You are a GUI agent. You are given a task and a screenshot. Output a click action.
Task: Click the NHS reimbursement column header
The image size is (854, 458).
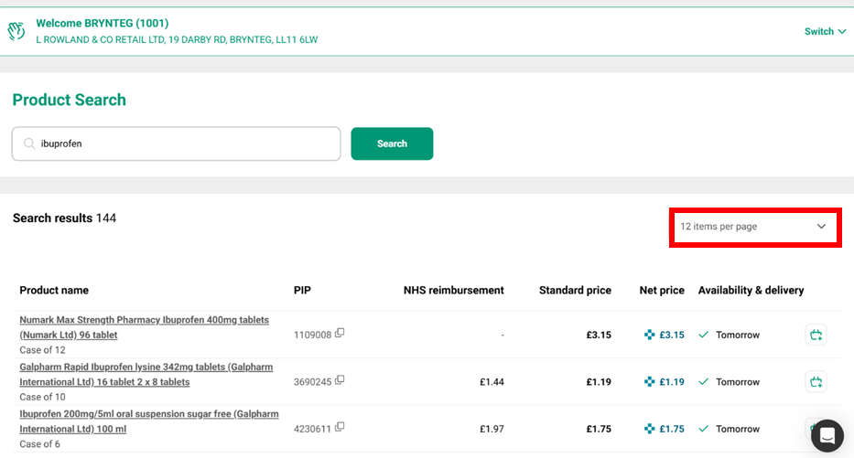[453, 291]
